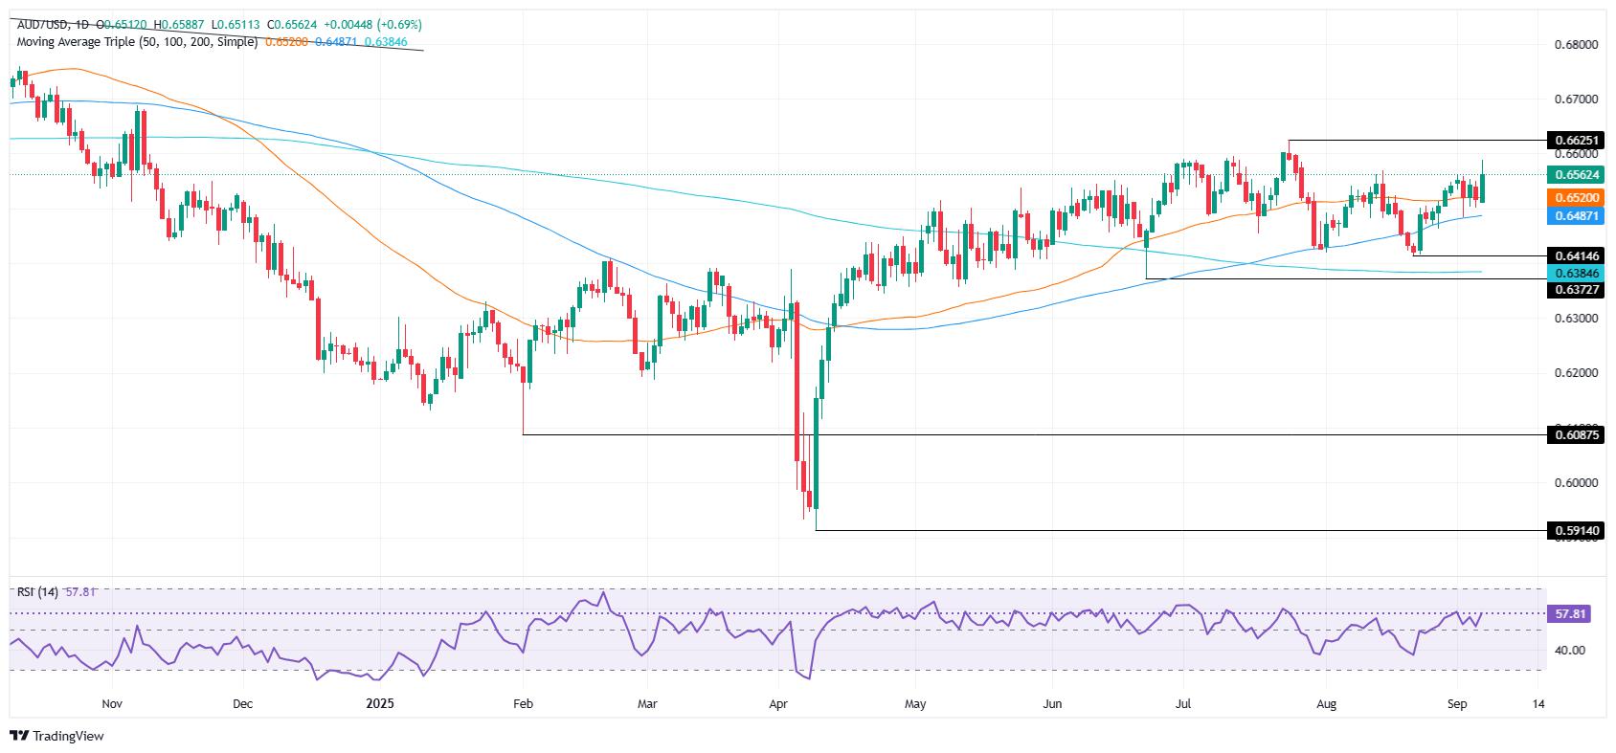Open the TradingView logo link
This screenshot has width=1616, height=753.
(x=57, y=736)
